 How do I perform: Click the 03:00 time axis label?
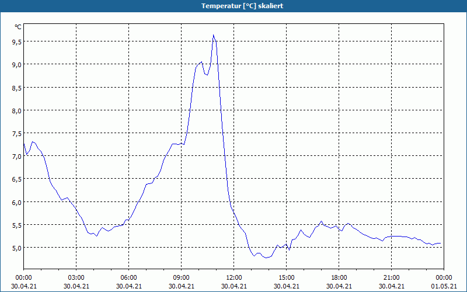pyautogui.click(x=76, y=278)
